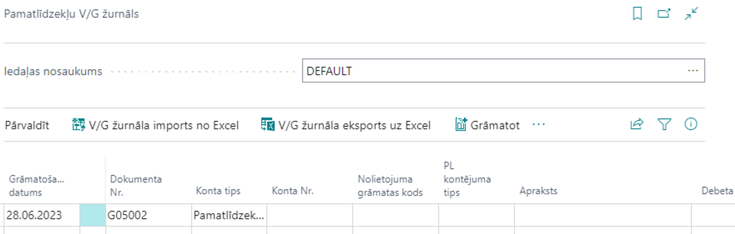This screenshot has width=735, height=234.
Task: Open this page in a new window
Action: [664, 14]
